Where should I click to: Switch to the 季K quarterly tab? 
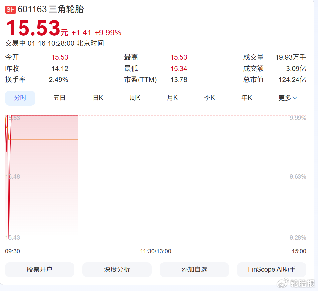coord(209,98)
